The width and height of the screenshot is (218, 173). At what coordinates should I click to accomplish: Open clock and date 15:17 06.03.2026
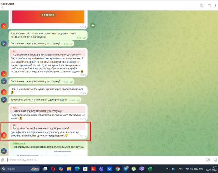coord(211,169)
